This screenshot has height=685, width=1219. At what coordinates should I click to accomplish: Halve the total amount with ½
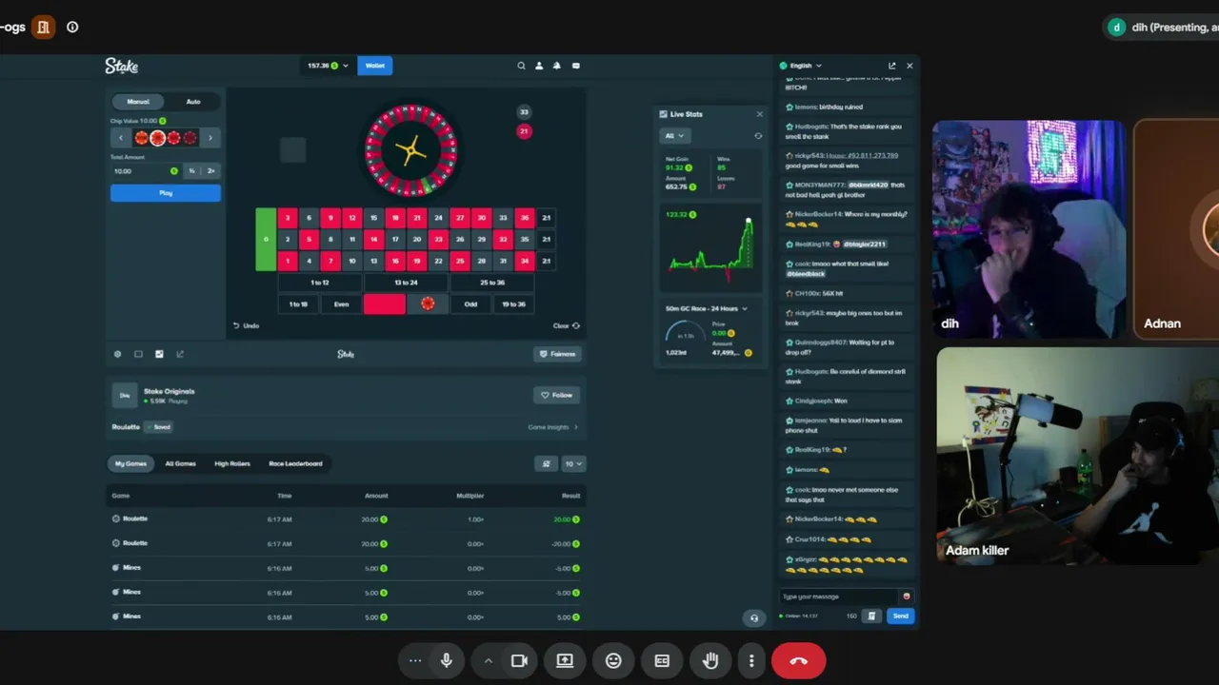(191, 171)
